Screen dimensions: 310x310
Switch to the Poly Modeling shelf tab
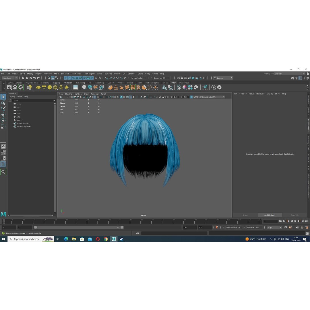tap(32, 83)
